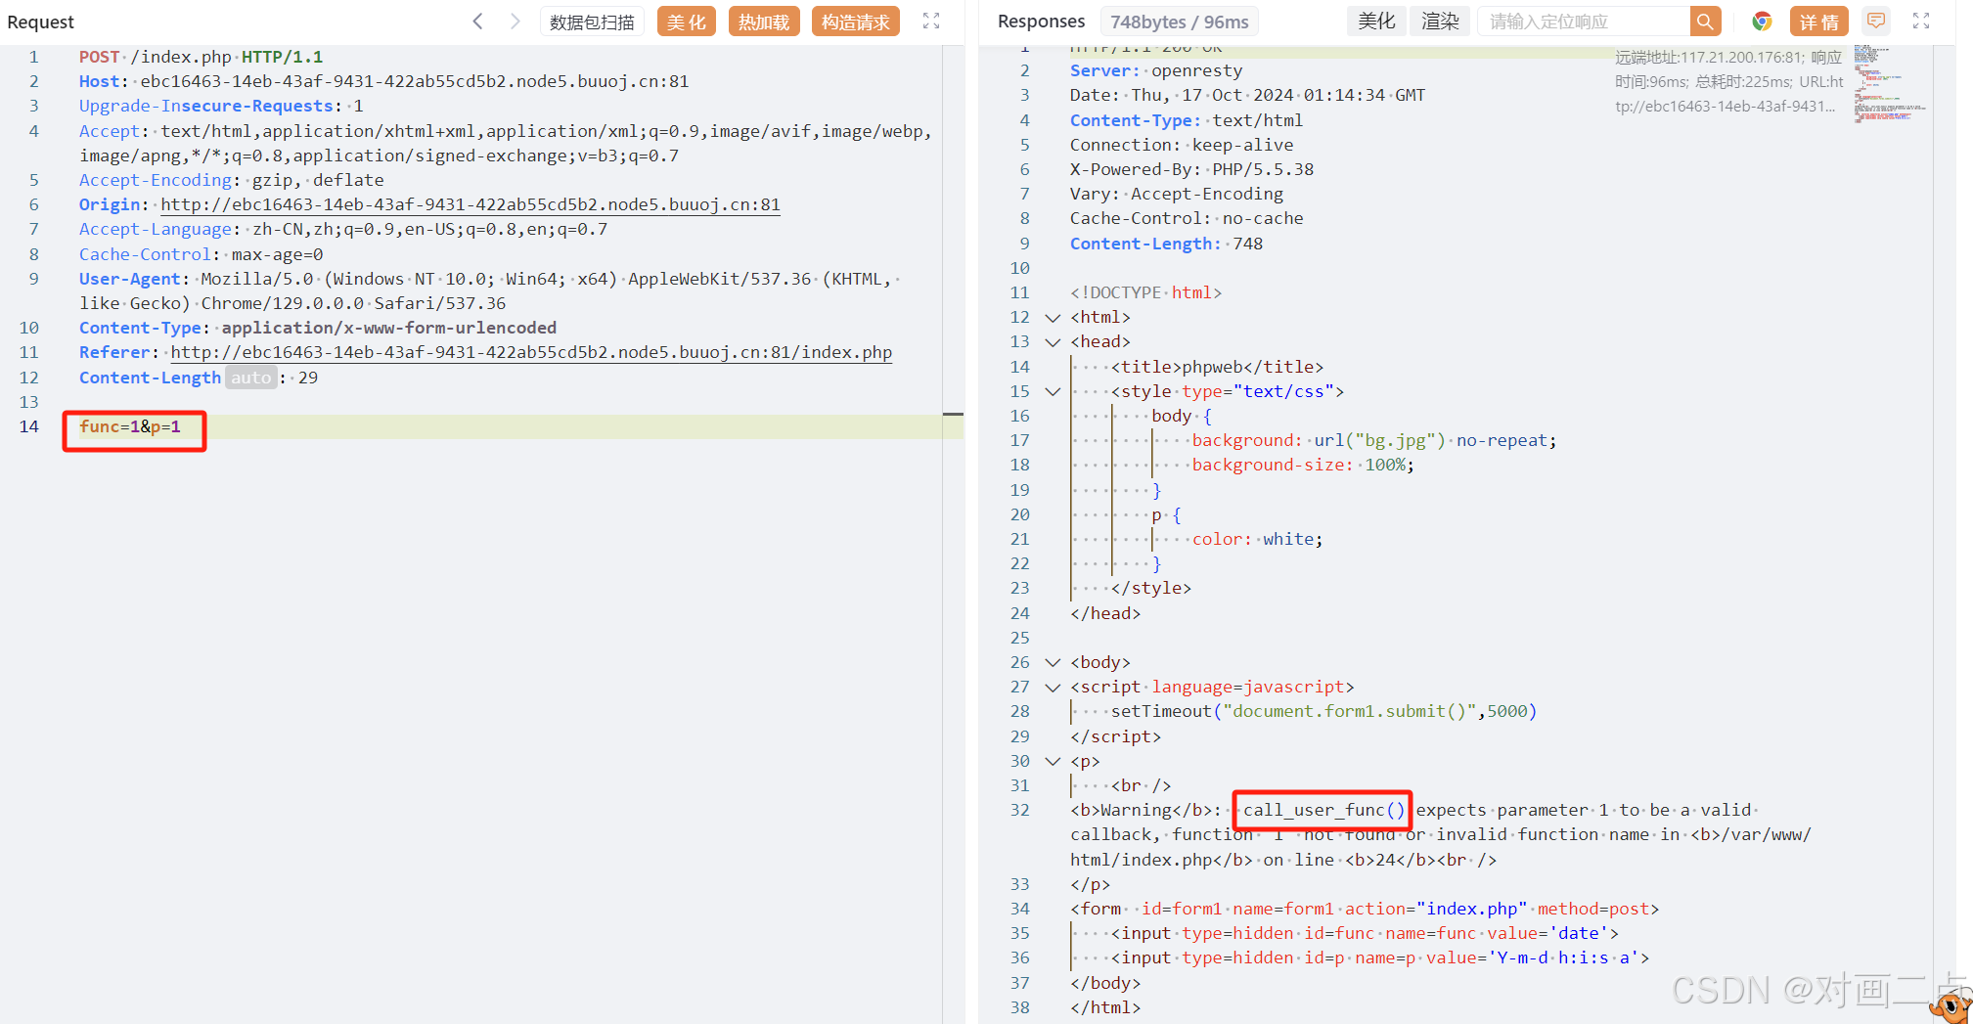The image size is (1973, 1024).
Task: Click 热加载 hot reload button
Action: (x=764, y=22)
